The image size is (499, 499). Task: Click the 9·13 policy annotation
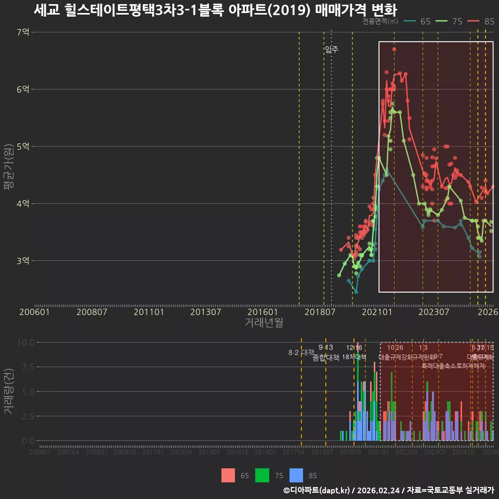tap(326, 348)
